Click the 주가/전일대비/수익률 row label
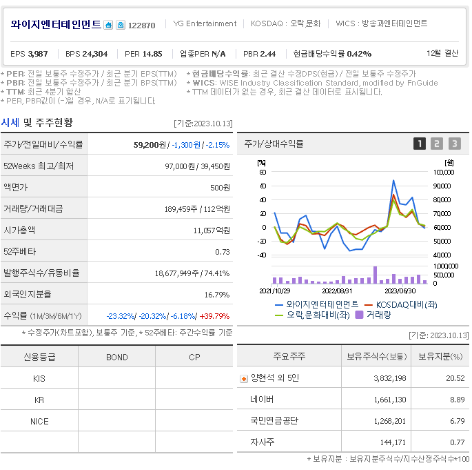 pyautogui.click(x=43, y=144)
